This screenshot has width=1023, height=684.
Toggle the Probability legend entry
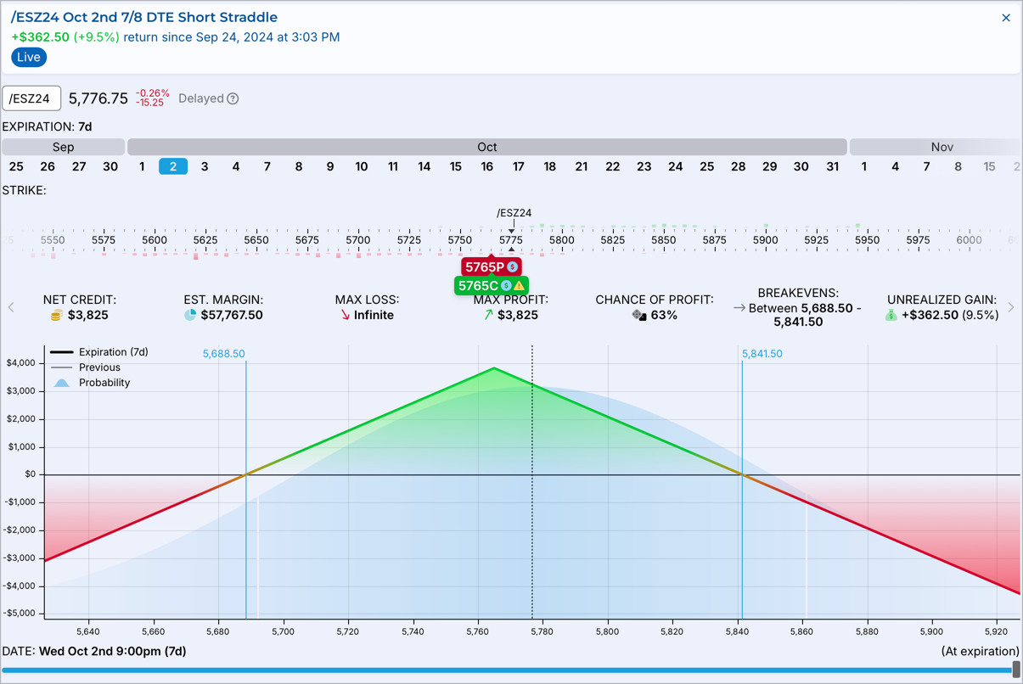[91, 383]
